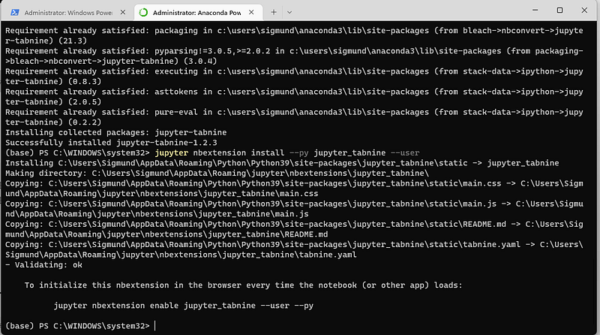600x335 pixels.
Task: Maximize the terminal window
Action: click(559, 11)
